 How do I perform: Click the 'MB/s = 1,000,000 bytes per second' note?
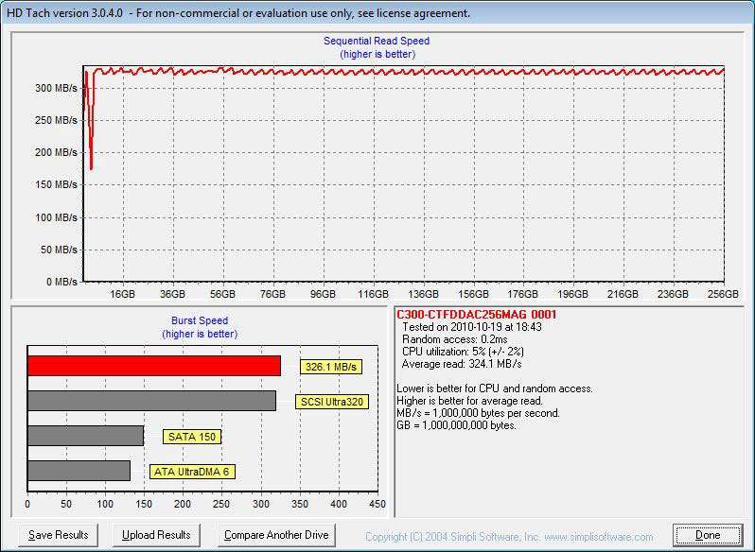coord(478,413)
